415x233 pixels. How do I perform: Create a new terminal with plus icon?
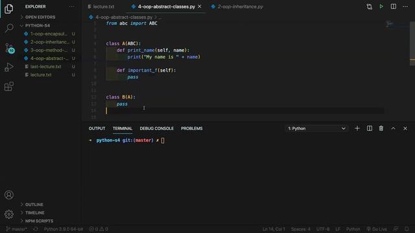pos(357,128)
